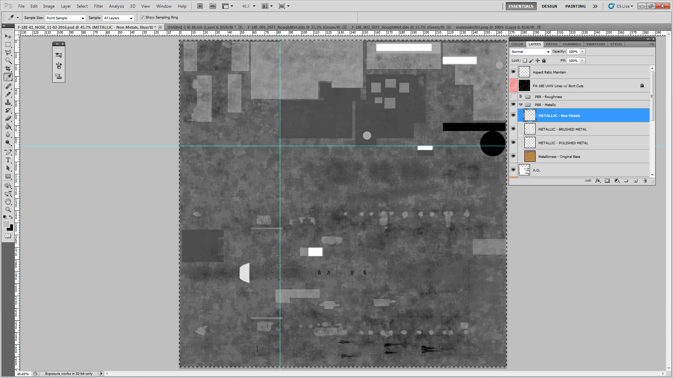Open the blend mode Normal dropdown
Viewport: 673px width, 378px height.
530,52
